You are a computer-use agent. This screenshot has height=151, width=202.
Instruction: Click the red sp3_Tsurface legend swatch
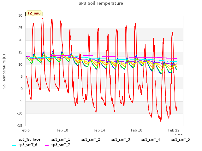click(x=14, y=140)
